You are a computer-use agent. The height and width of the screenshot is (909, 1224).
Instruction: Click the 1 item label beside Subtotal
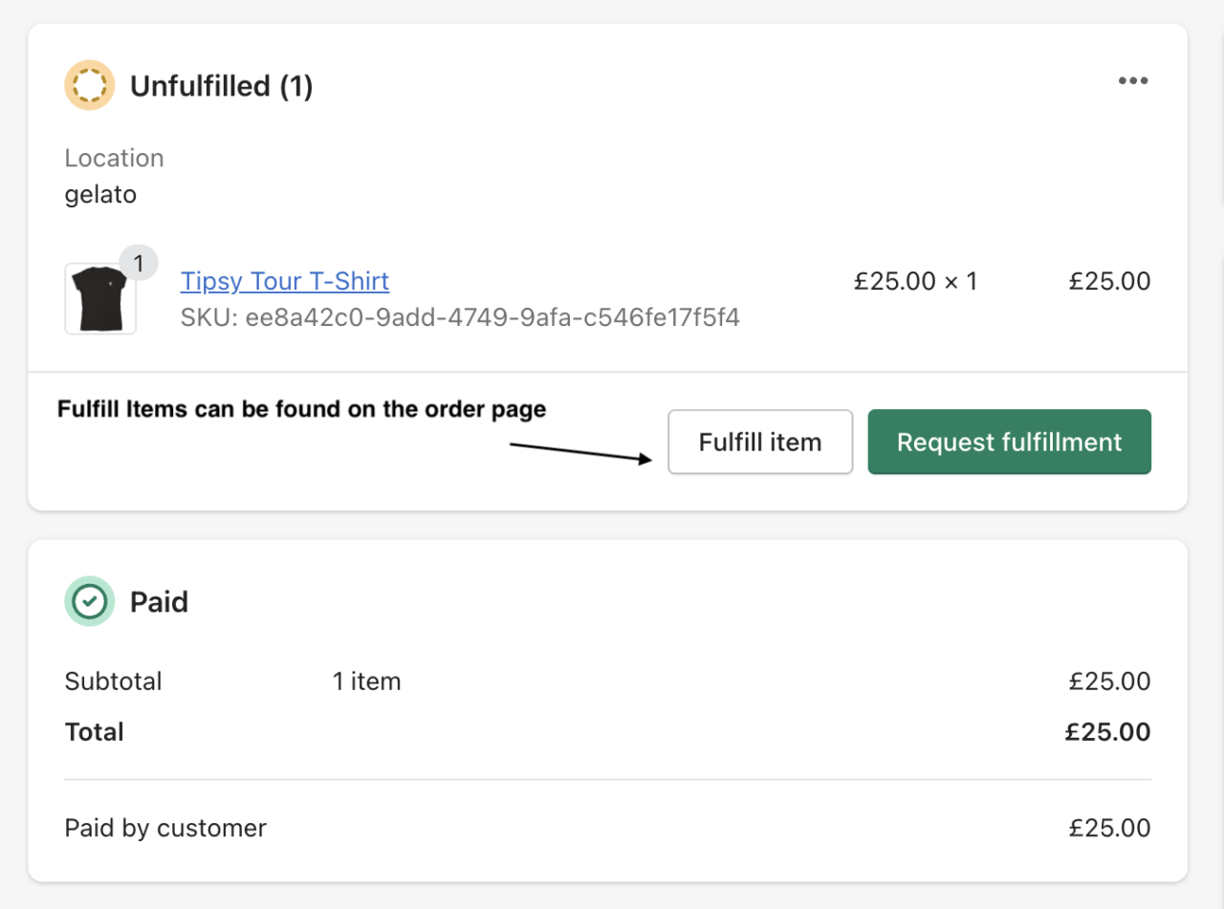(x=366, y=682)
